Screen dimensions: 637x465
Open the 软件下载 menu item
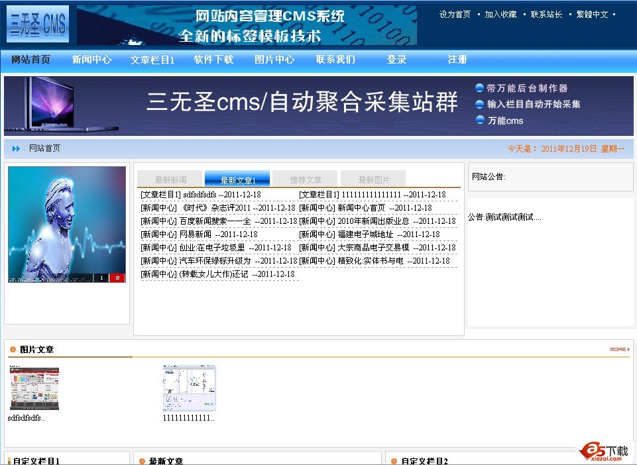pos(213,59)
